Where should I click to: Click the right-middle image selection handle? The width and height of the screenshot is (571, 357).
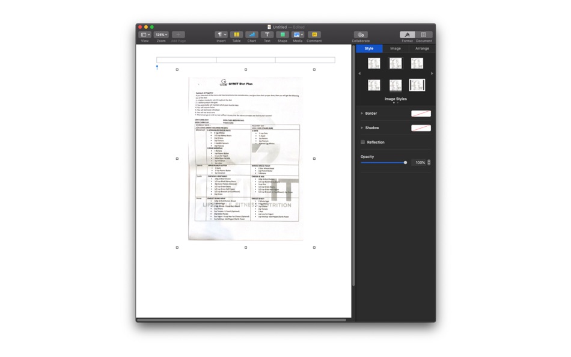[314, 159]
